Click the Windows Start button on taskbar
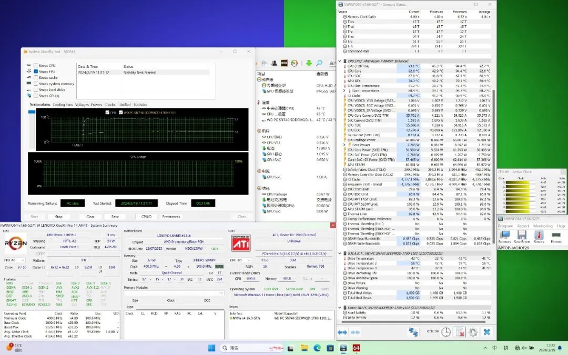The image size is (568, 355). tap(212, 348)
